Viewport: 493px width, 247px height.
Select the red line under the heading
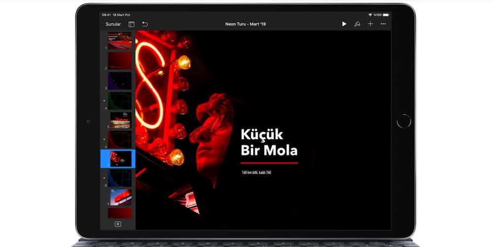[x=269, y=163]
